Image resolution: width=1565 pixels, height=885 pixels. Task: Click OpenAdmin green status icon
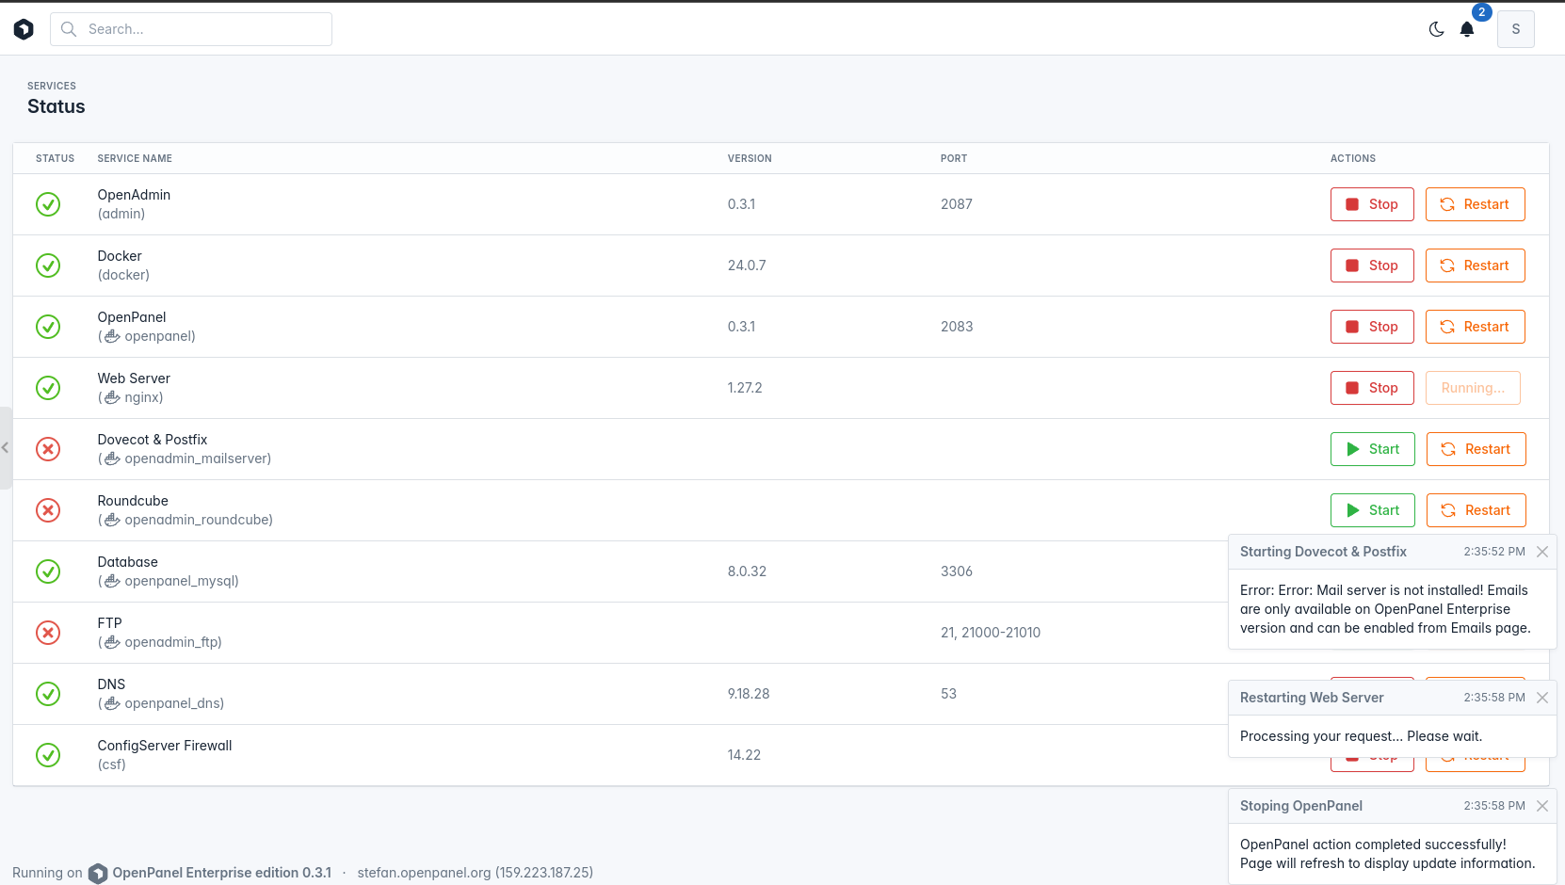(x=48, y=204)
